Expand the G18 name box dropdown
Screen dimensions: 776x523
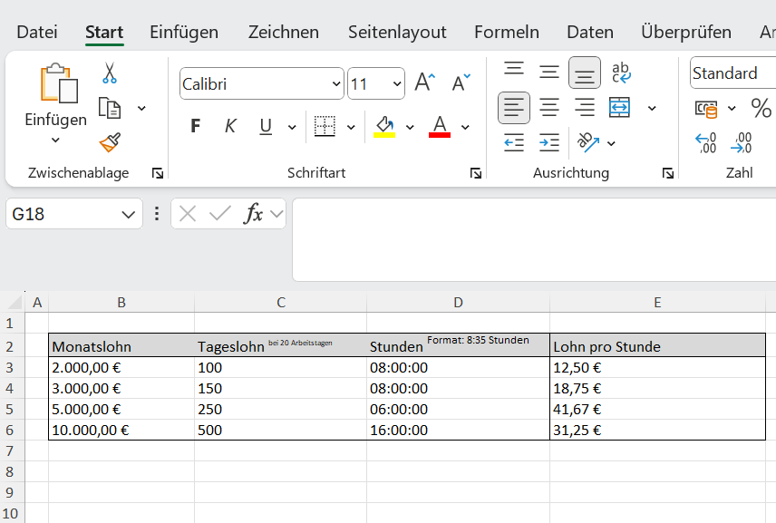[128, 214]
